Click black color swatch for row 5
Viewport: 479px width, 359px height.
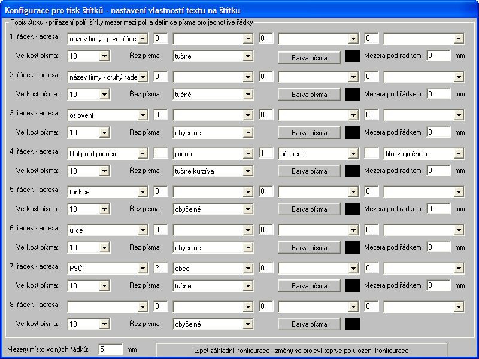click(x=352, y=209)
